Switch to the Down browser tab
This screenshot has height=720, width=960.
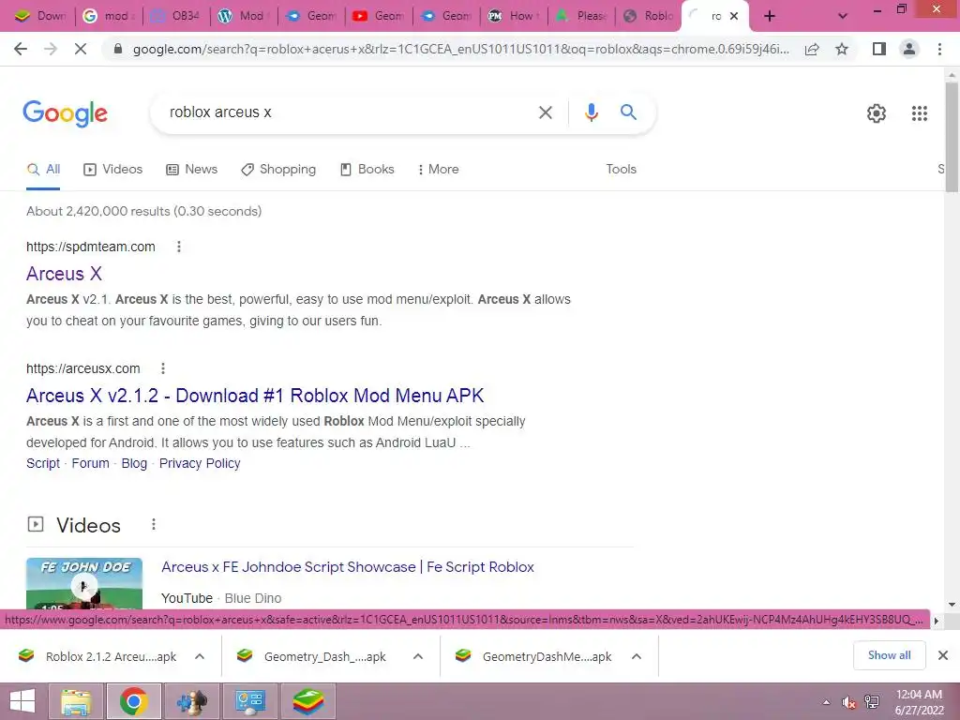coord(40,16)
